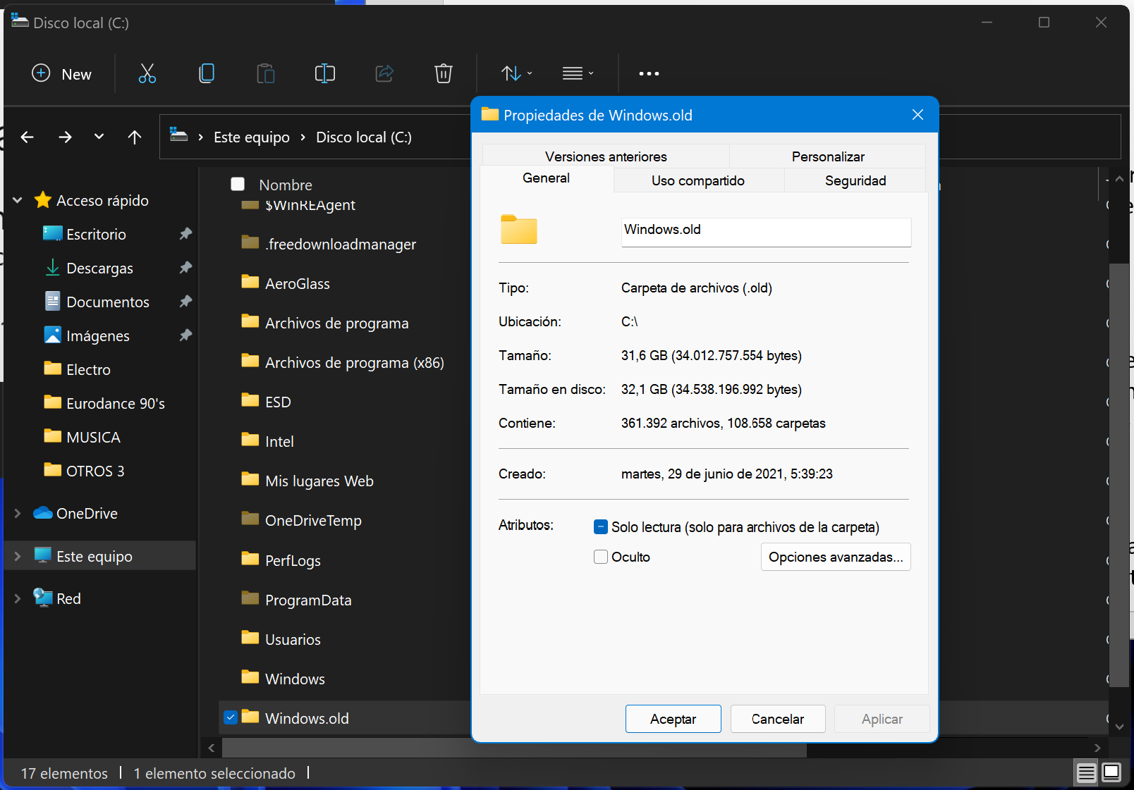Open the Versiones anteriores tab
The width and height of the screenshot is (1134, 790).
(x=605, y=156)
